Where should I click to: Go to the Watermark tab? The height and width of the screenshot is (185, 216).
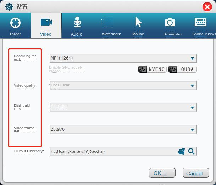pyautogui.click(x=111, y=26)
